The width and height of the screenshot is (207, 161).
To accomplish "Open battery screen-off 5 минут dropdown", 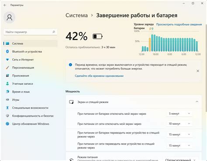I will tap(179, 114).
